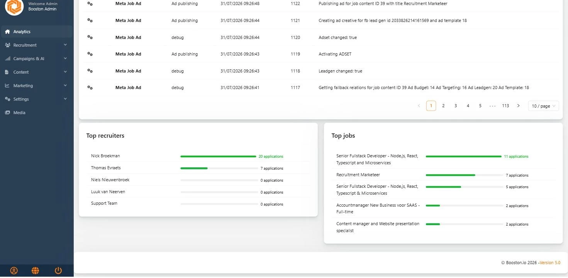
Task: Click the gears icon on log row 1117
Action: pos(90,88)
